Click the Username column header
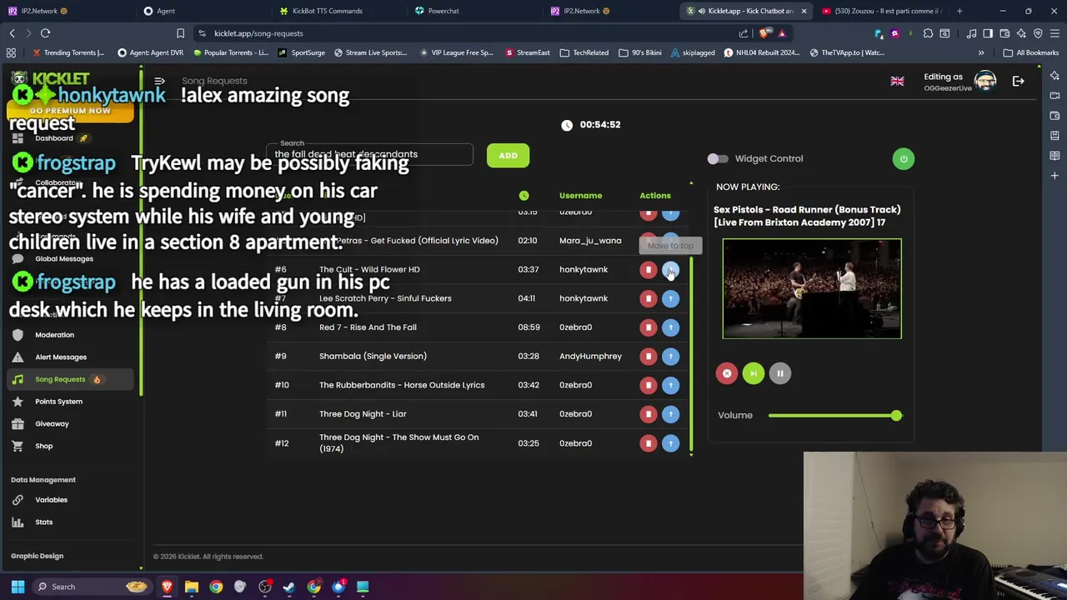 (580, 196)
